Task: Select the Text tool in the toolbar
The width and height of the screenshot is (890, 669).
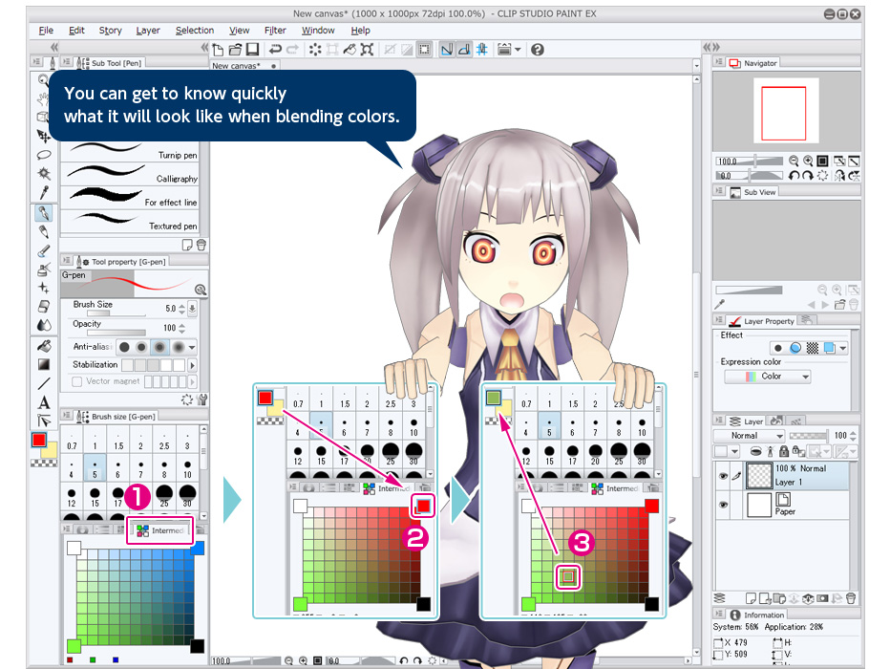Action: (44, 402)
